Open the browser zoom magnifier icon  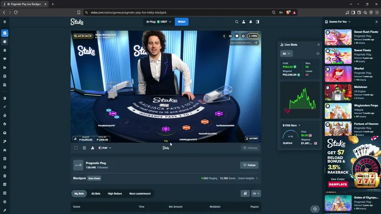coord(274,12)
